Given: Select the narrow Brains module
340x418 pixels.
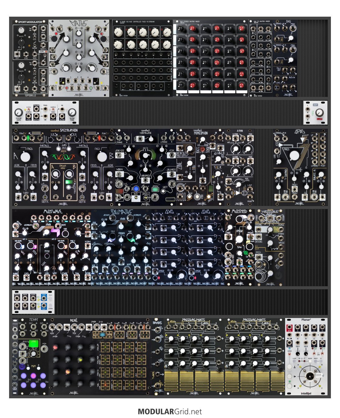Looking at the screenshot, I should (158, 357).
